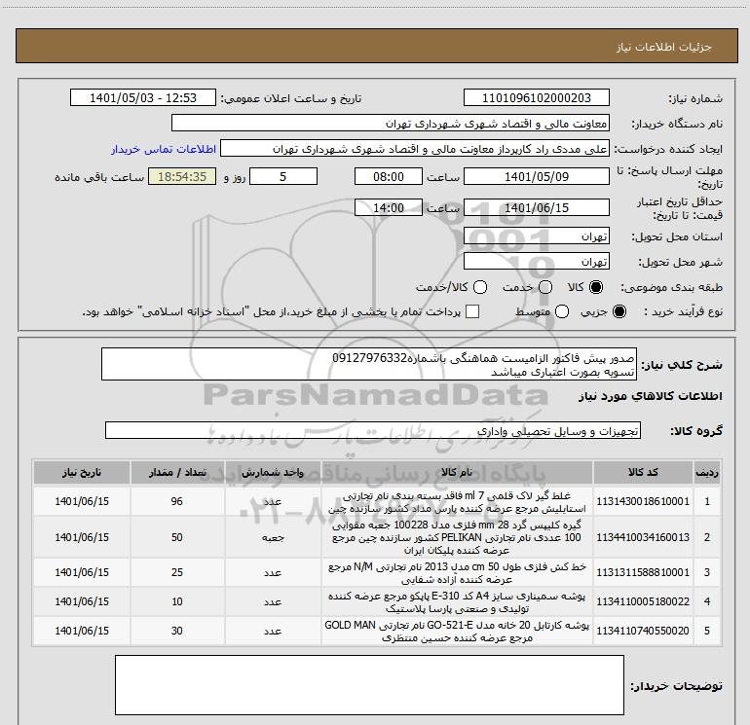Open the اطلاعات تماس خریدار link

(164, 149)
